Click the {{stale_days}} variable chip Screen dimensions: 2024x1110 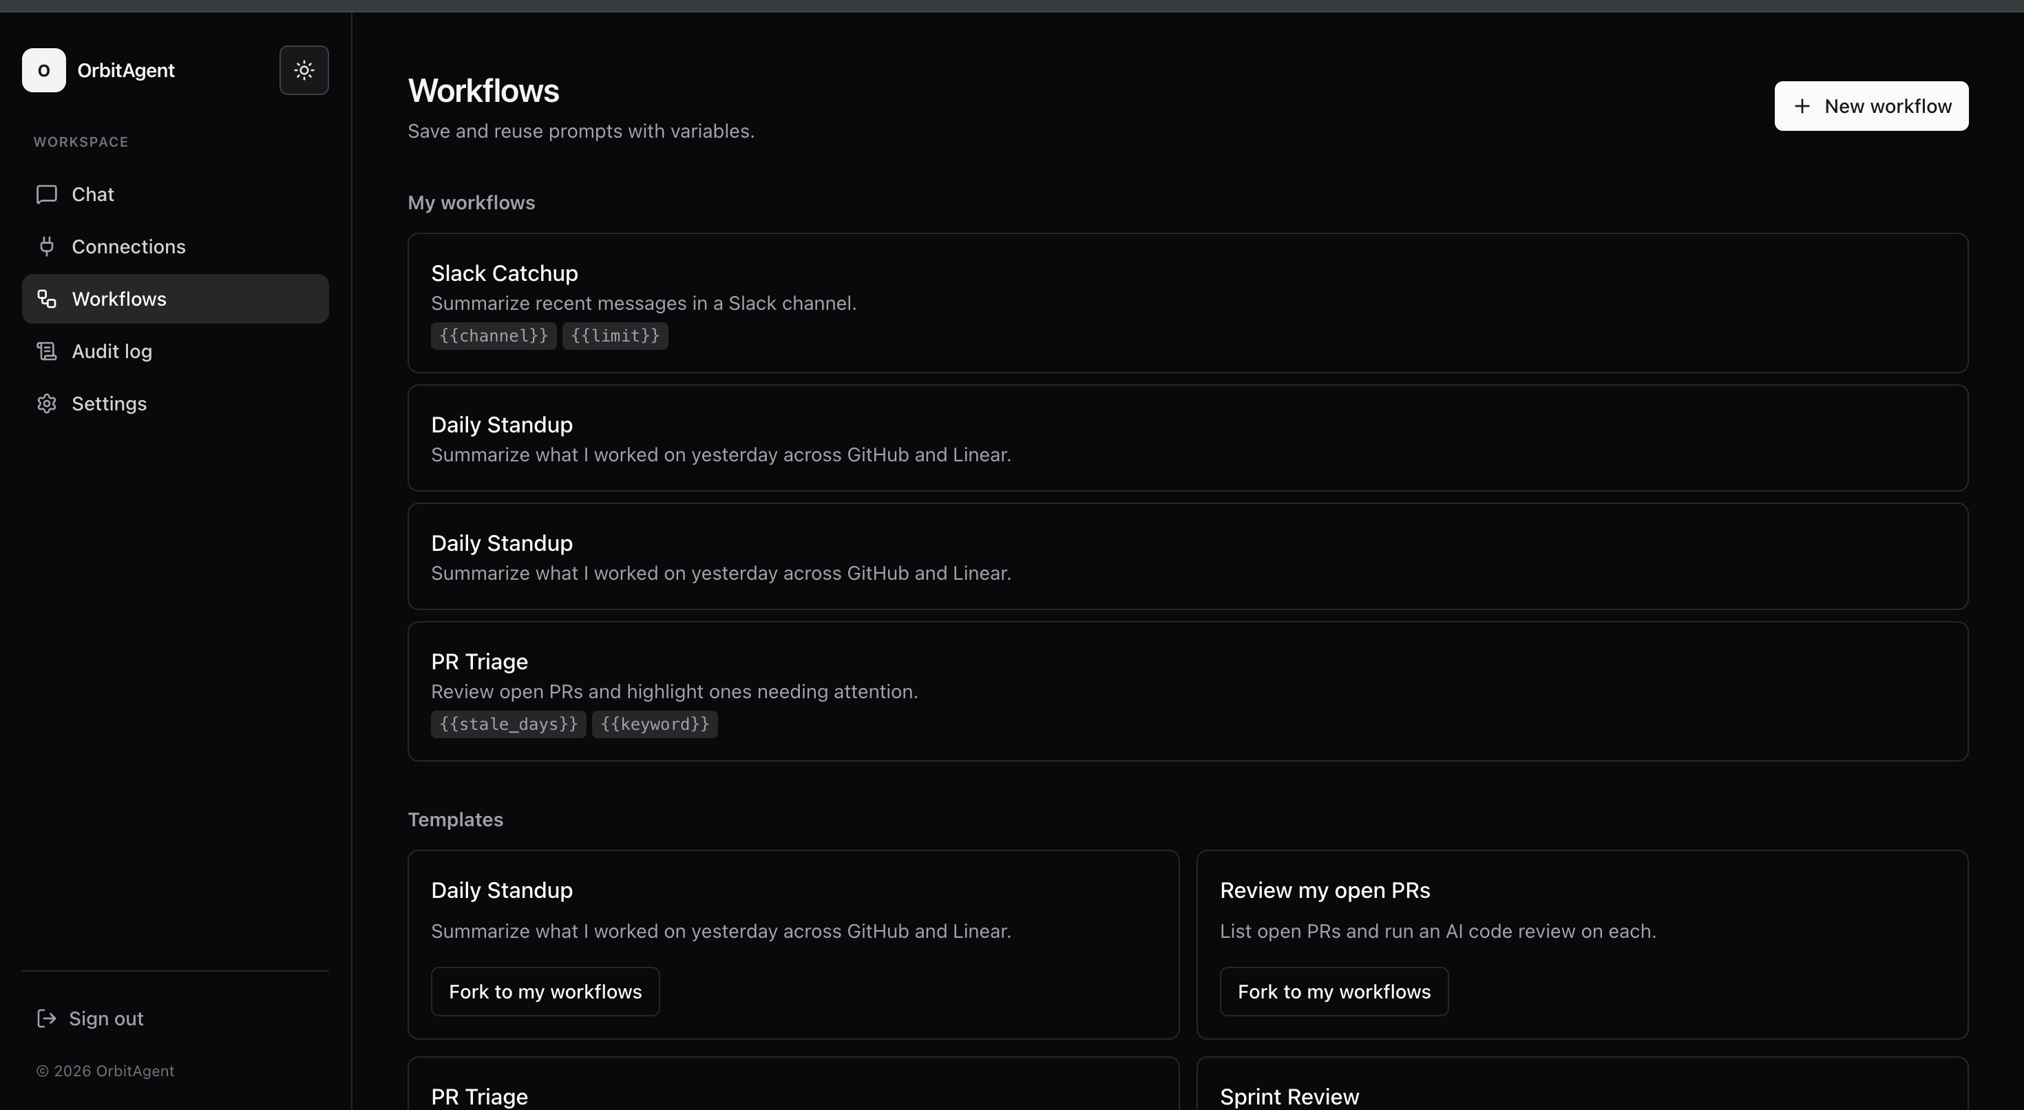(x=507, y=724)
